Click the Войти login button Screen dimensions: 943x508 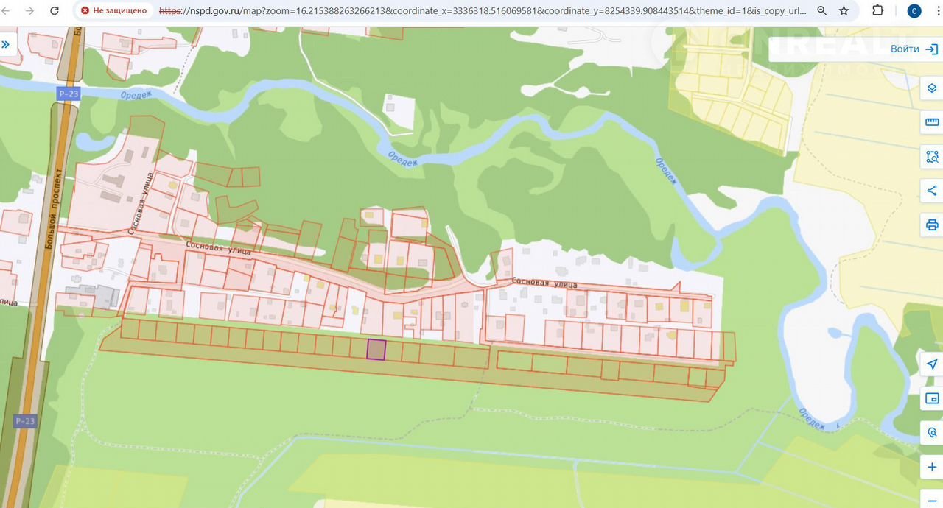(x=914, y=49)
